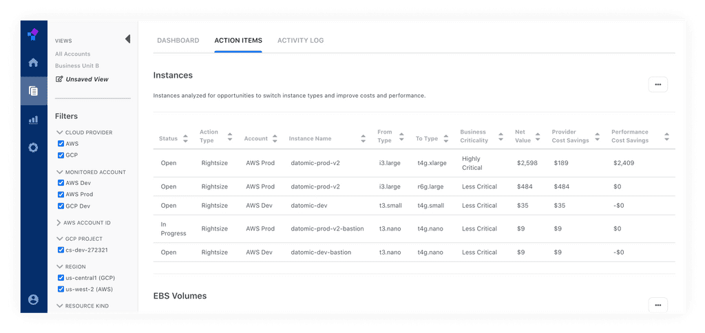Uncheck the AWS cloud provider checkbox

point(61,144)
